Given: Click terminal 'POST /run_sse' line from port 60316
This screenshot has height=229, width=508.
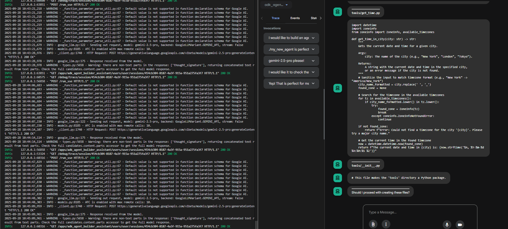Looking at the screenshot, I should tap(52, 158).
